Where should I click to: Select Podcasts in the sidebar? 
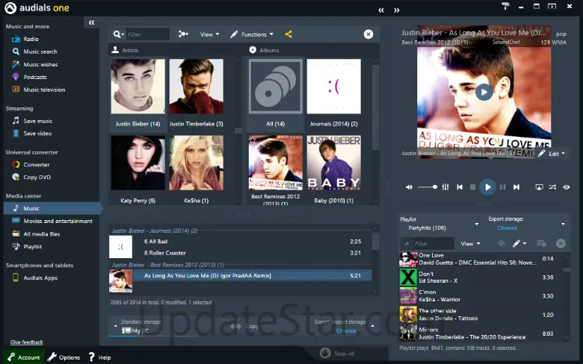[x=34, y=77]
